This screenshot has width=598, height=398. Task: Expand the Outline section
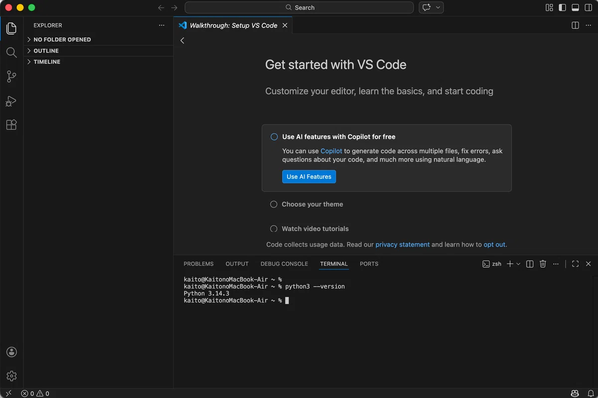point(99,51)
